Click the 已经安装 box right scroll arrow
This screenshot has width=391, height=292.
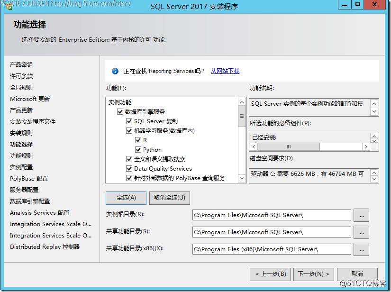pyautogui.click(x=366, y=146)
